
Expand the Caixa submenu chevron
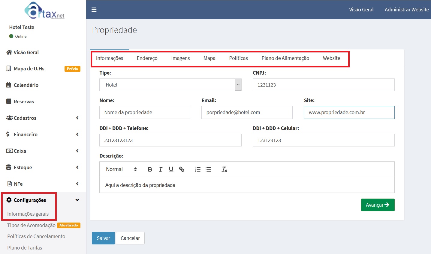(77, 151)
